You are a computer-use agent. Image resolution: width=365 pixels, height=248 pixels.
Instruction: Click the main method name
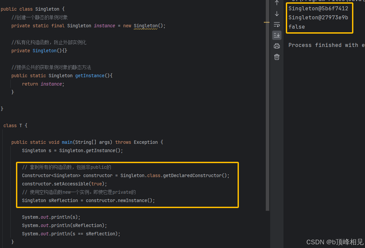point(67,142)
